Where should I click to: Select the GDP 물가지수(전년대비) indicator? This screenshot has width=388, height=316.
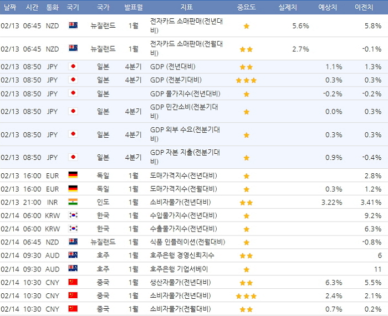click(x=185, y=94)
